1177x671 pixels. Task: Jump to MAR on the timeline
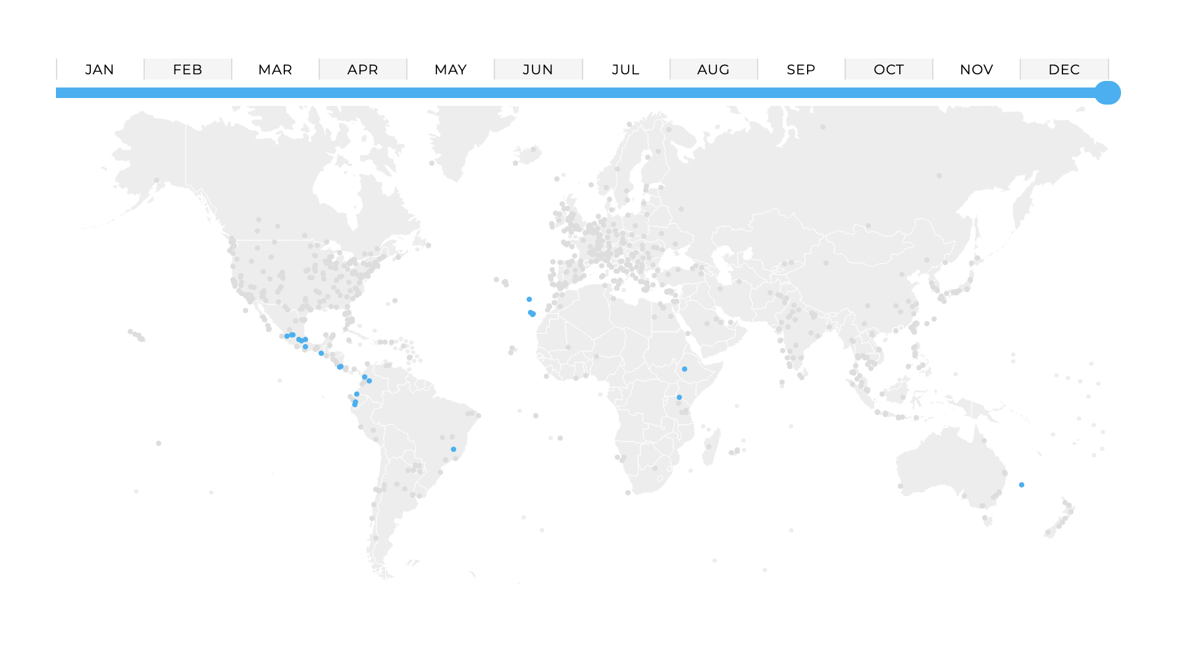[275, 70]
